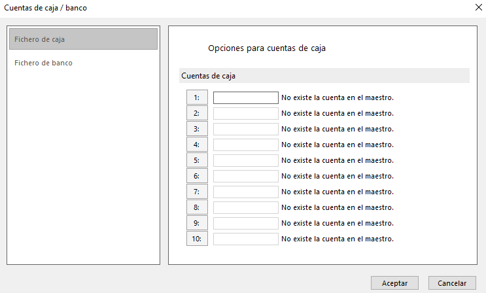Confirm with the Aceptar button
The height and width of the screenshot is (293, 486).
394,283
